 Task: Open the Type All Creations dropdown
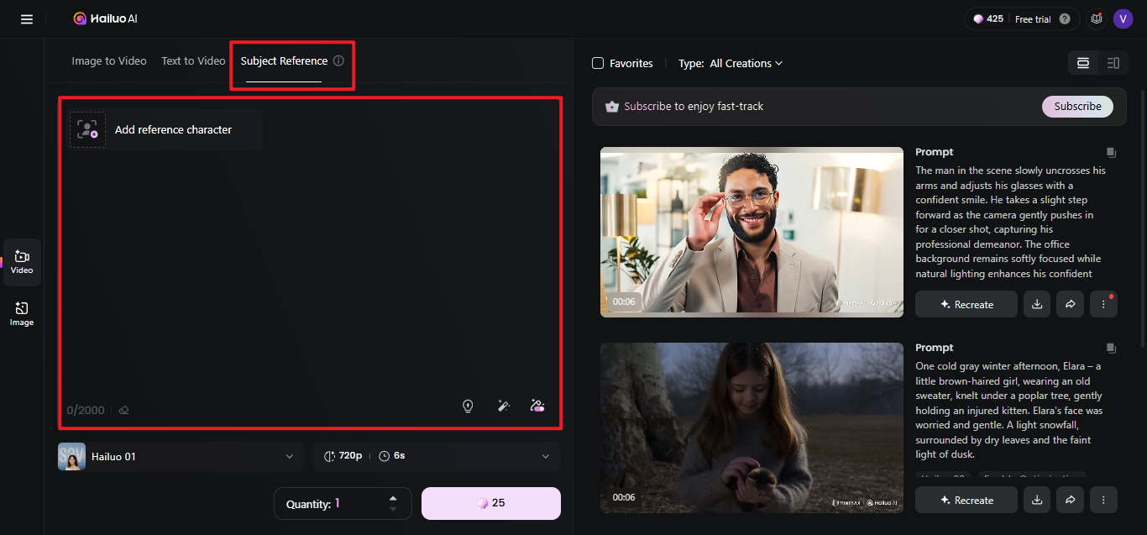click(731, 63)
